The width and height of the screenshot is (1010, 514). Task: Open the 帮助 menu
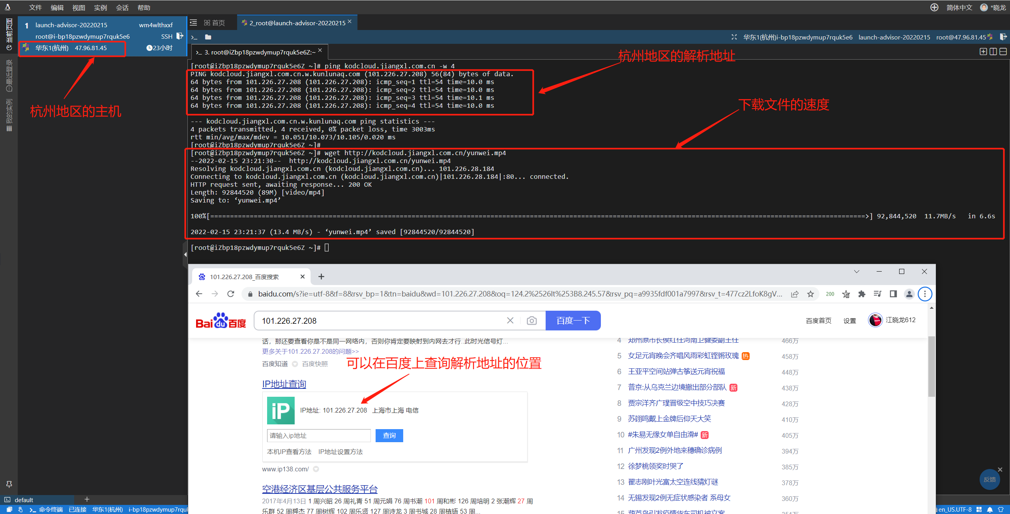tap(144, 8)
